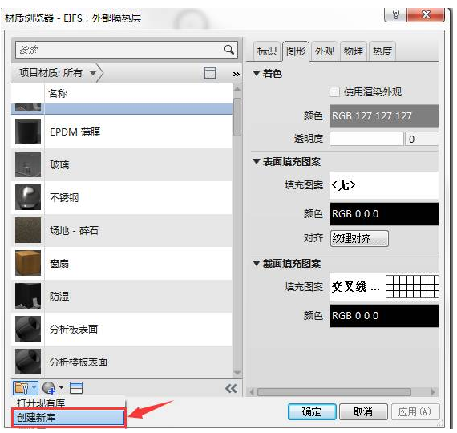The width and height of the screenshot is (457, 433).
Task: Switch to the 热度 tab
Action: pyautogui.click(x=382, y=51)
